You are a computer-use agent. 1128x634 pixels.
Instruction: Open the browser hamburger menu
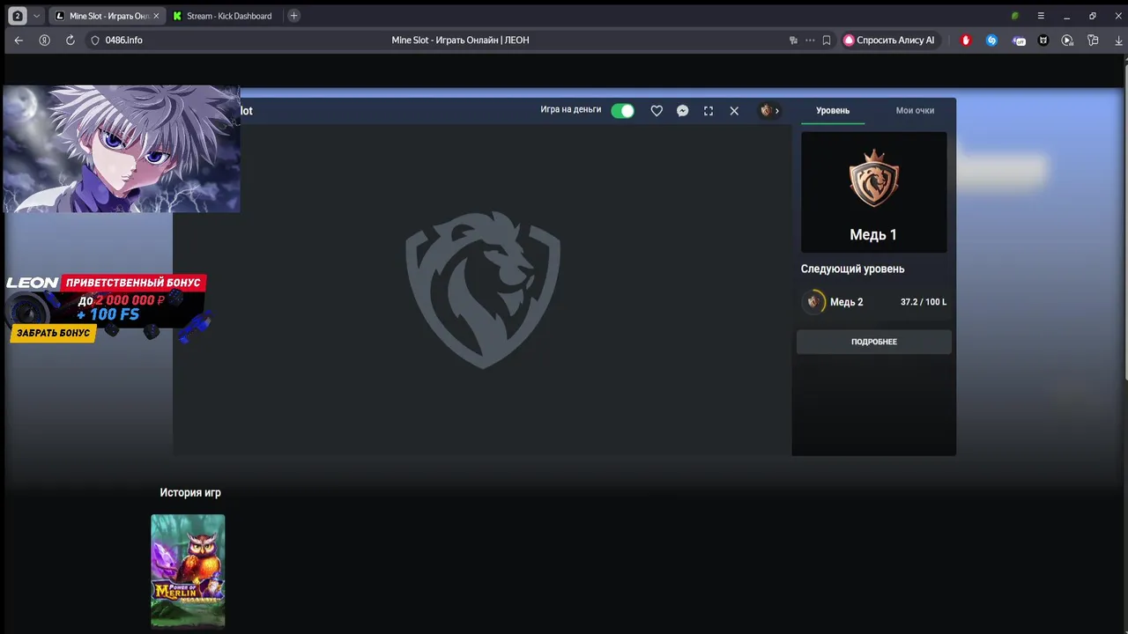[x=1041, y=16]
